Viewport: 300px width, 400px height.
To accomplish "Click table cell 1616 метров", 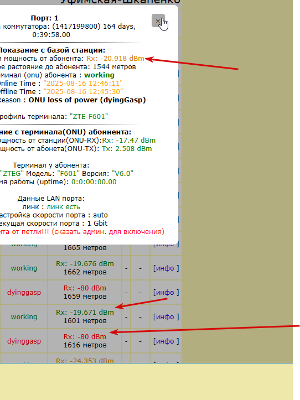I will (x=85, y=345).
